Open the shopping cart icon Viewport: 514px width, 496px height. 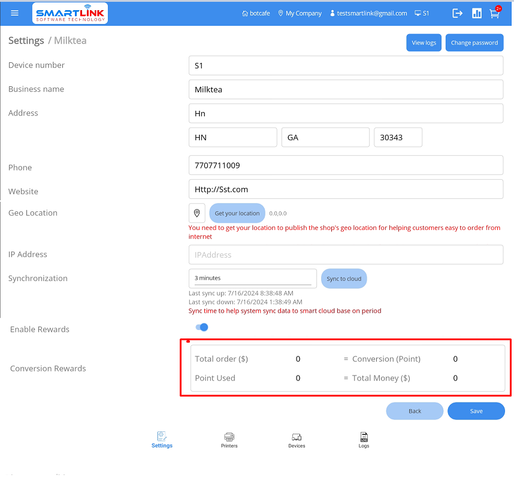(x=494, y=13)
